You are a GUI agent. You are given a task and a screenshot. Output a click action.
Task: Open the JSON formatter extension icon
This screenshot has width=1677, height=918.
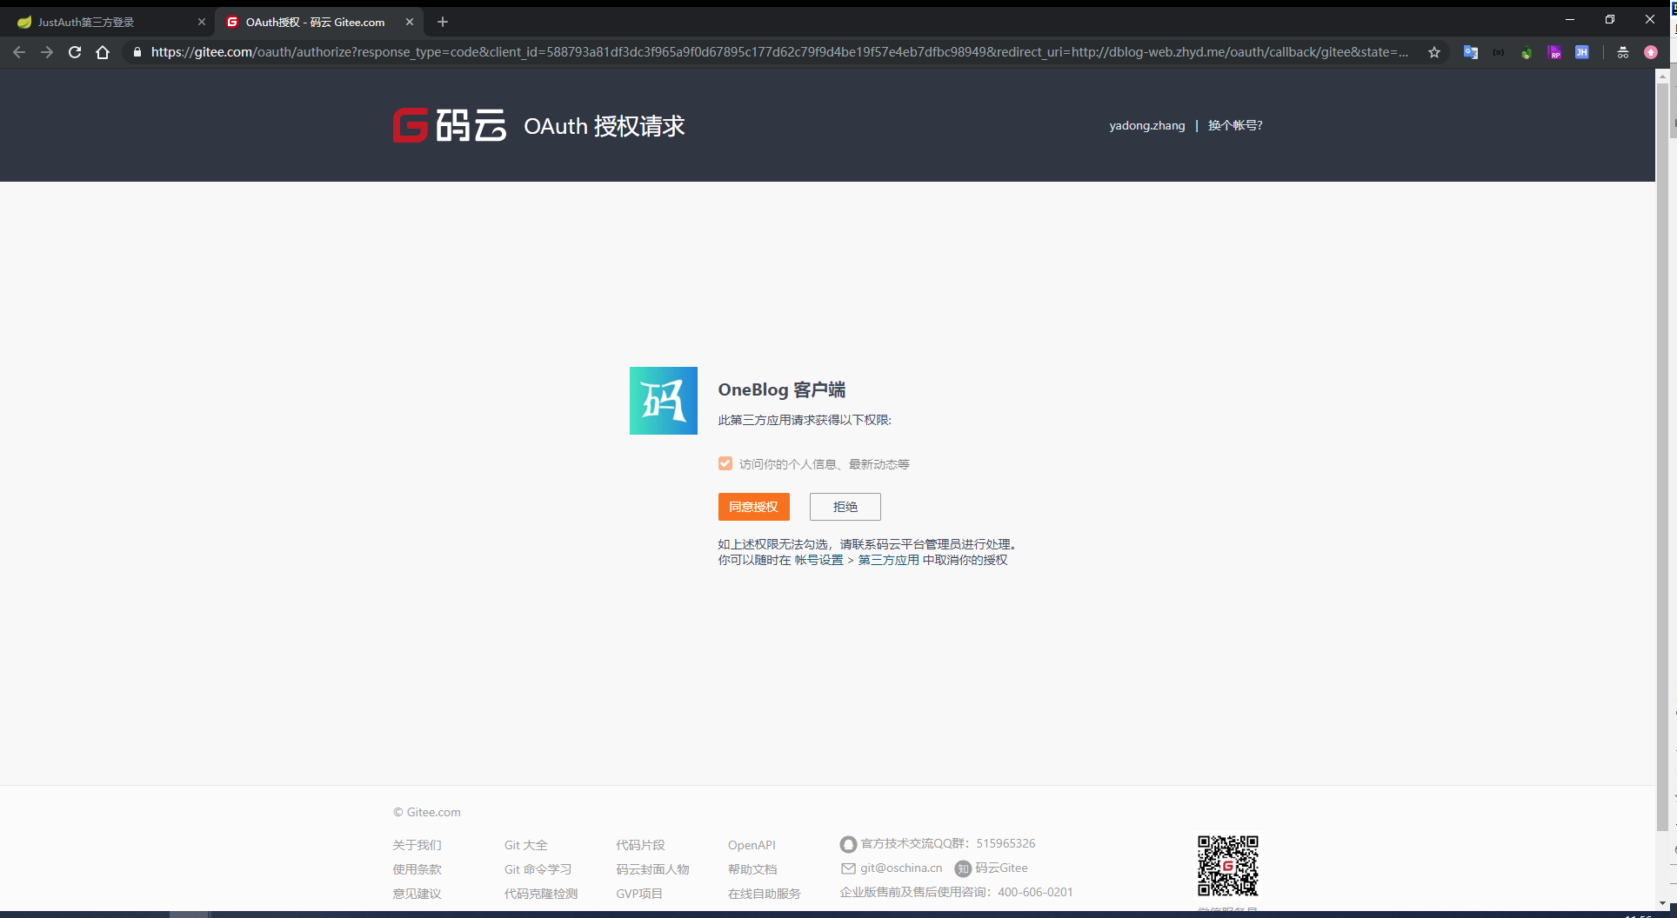pyautogui.click(x=1498, y=52)
